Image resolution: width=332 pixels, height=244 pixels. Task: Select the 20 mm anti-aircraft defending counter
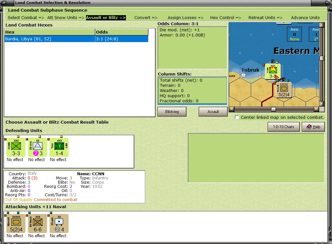37,147
